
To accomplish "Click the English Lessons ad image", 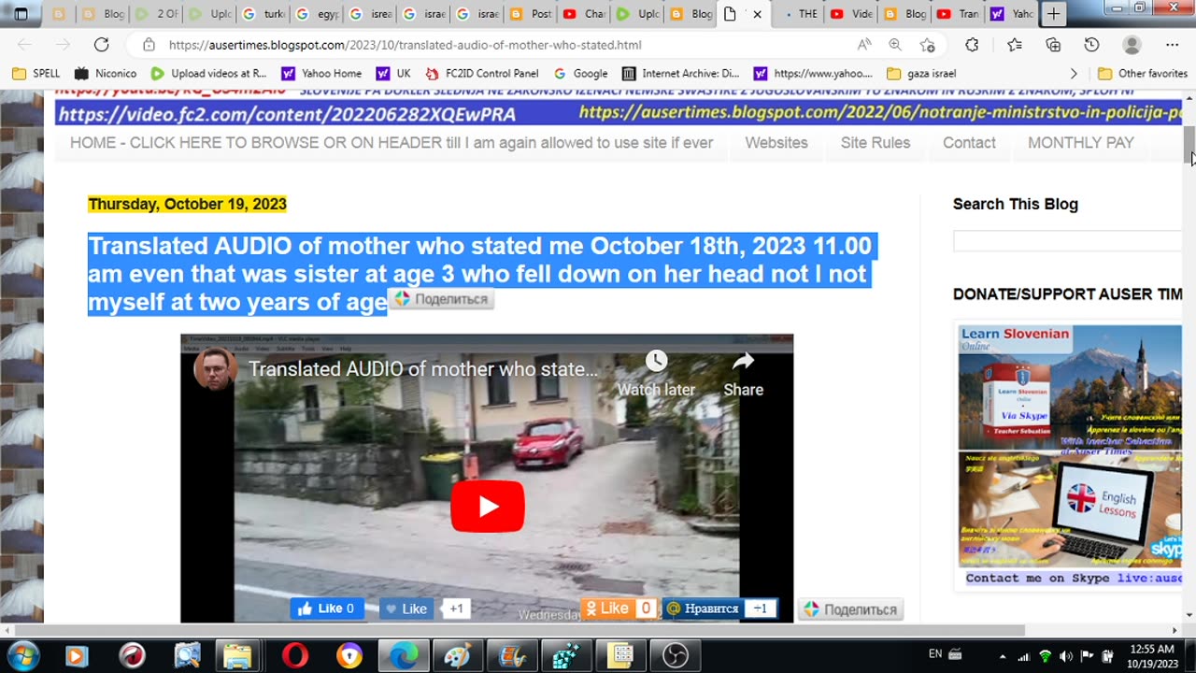I will [x=1070, y=509].
